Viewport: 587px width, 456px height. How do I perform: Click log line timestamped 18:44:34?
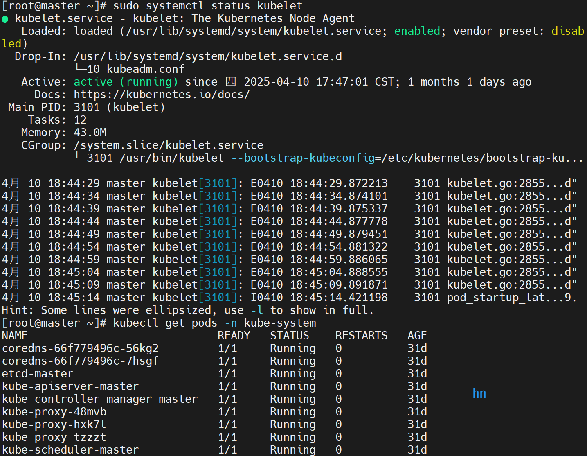coord(289,196)
